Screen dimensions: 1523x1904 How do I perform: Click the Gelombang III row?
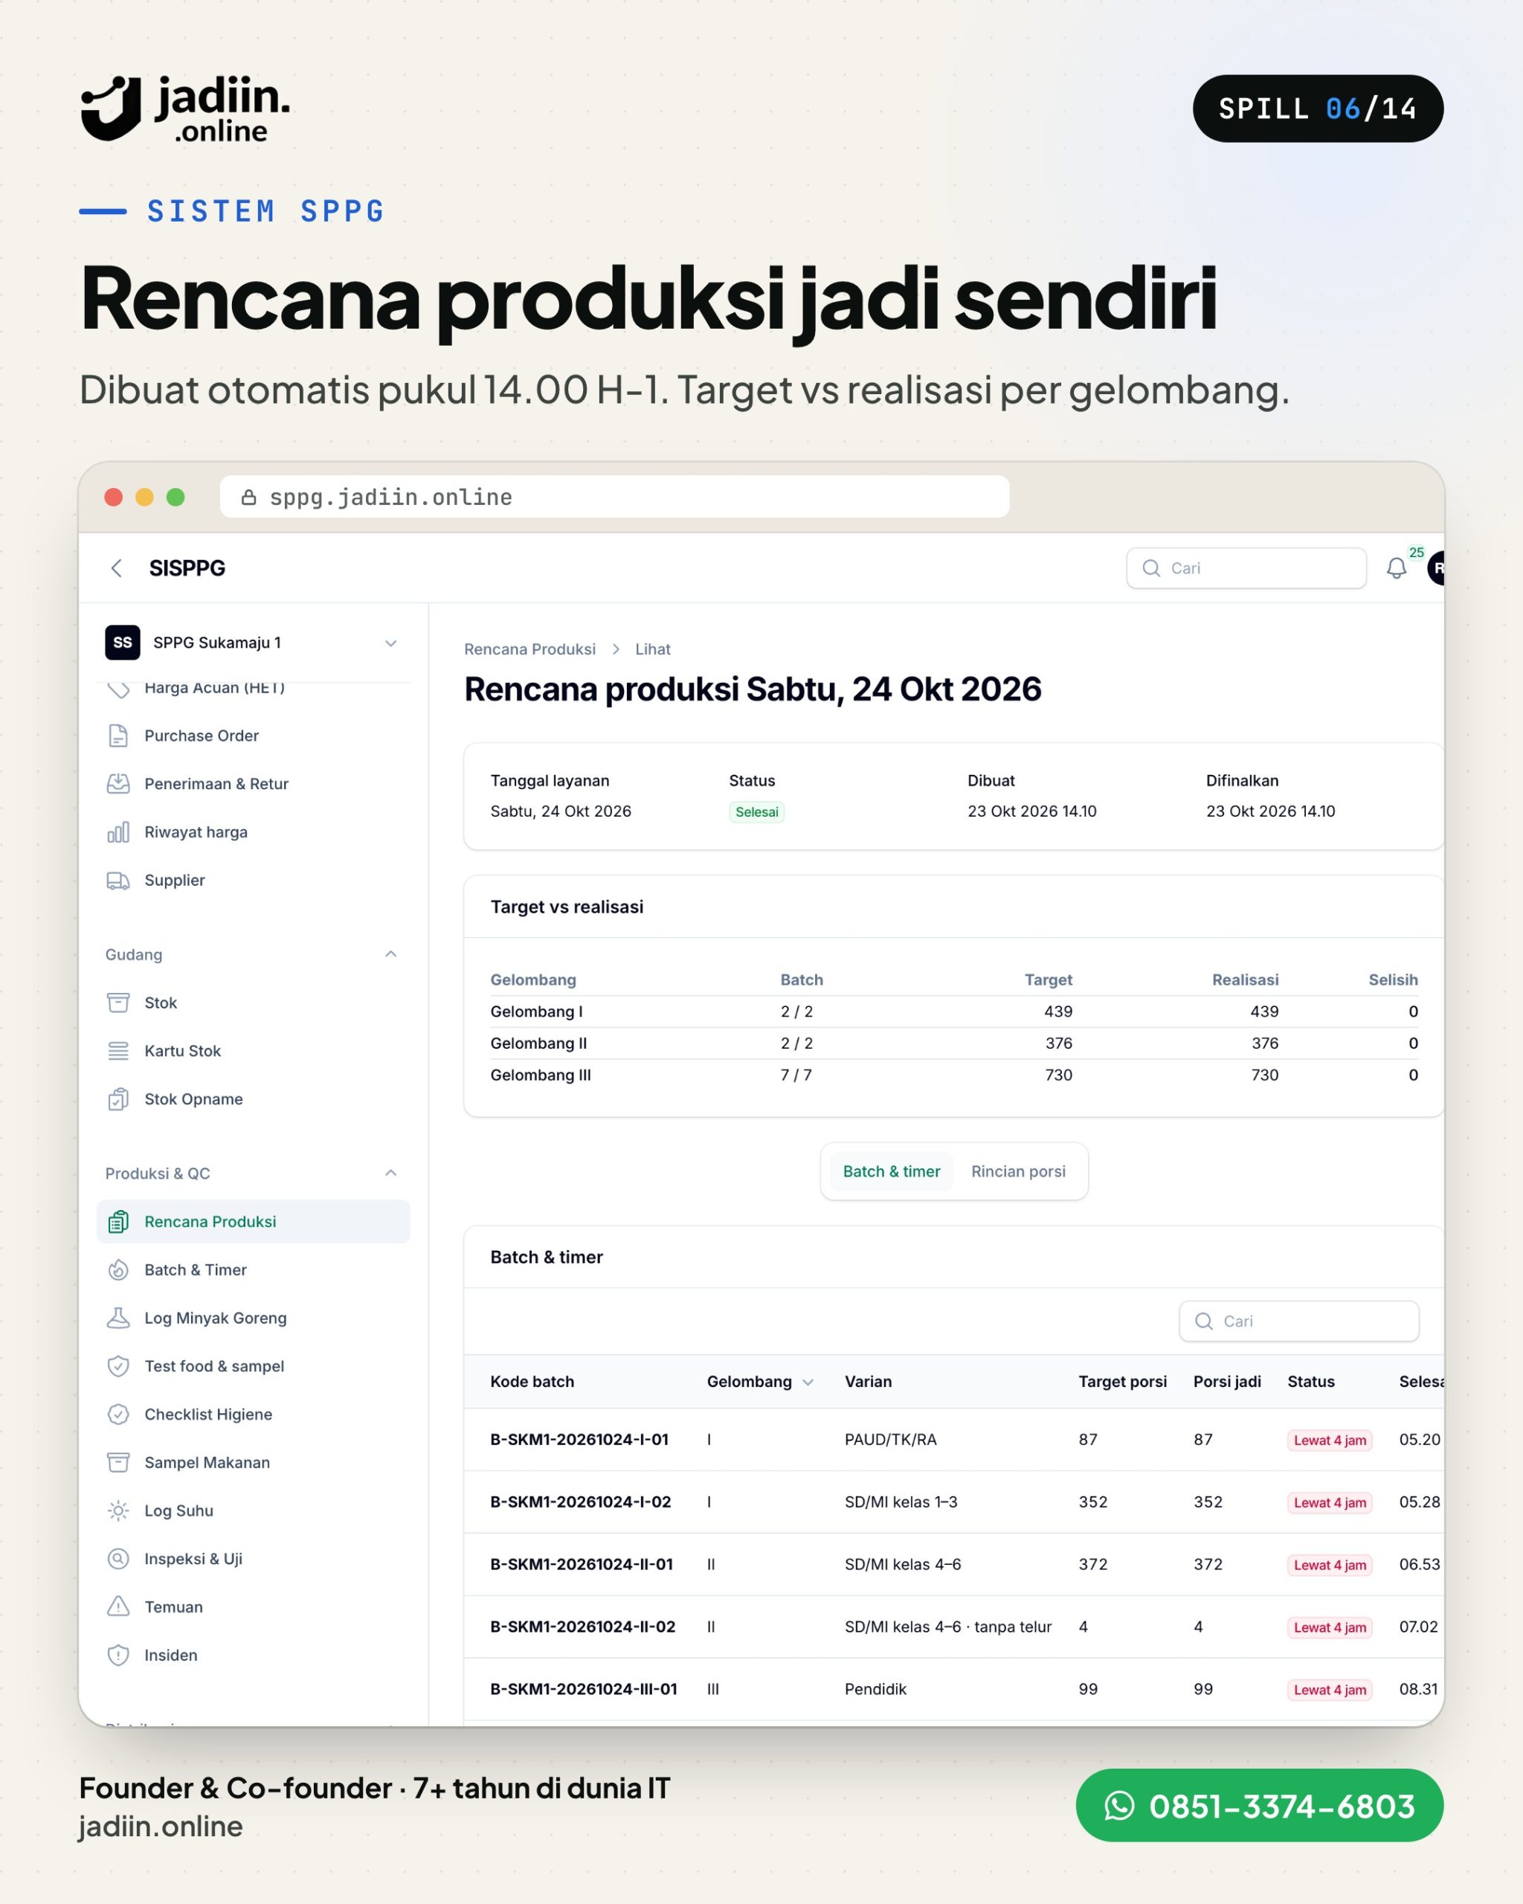coord(953,1075)
